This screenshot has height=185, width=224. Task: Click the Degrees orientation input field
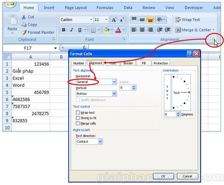169,114
